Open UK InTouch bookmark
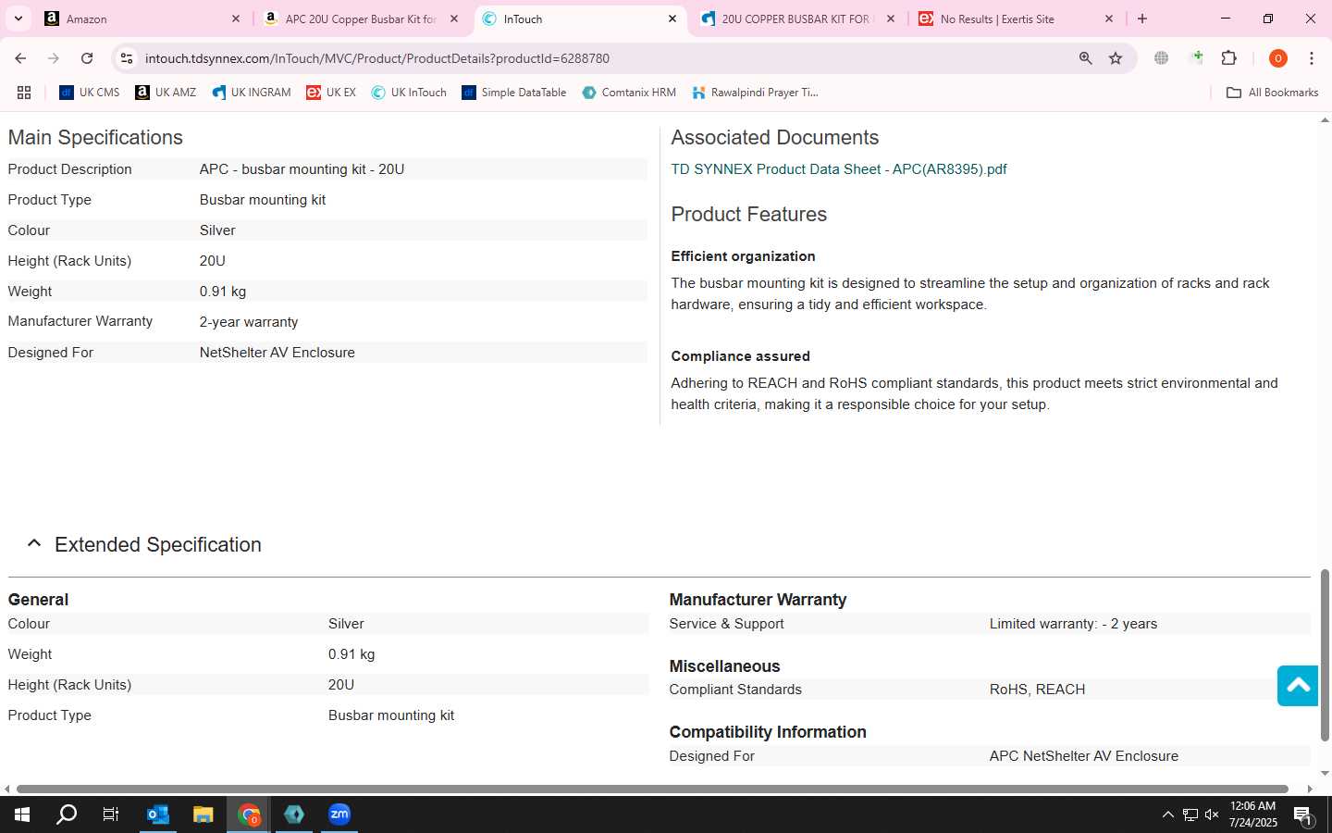The width and height of the screenshot is (1332, 833). point(409,93)
